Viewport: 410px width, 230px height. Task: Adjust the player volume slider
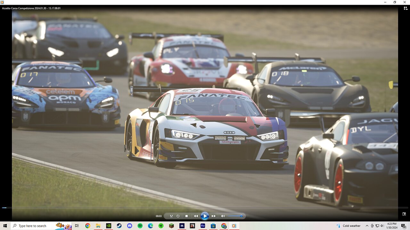click(x=235, y=216)
